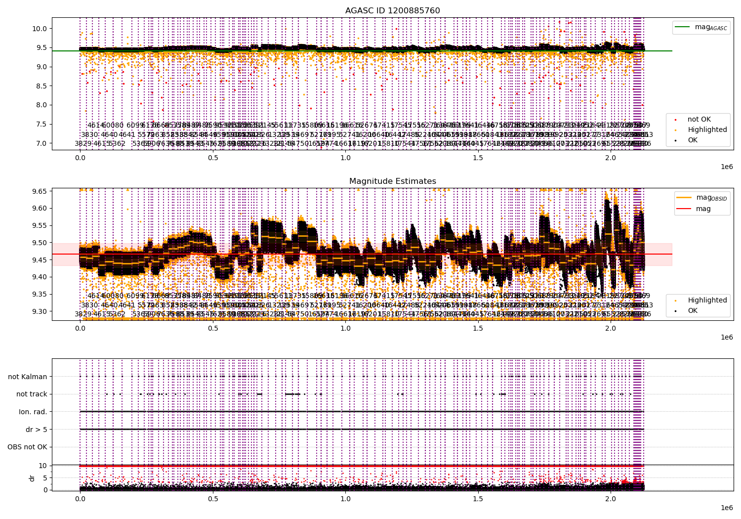Click the orange mag OBSID legend line sample
This screenshot has height=519, width=741.
(684, 198)
